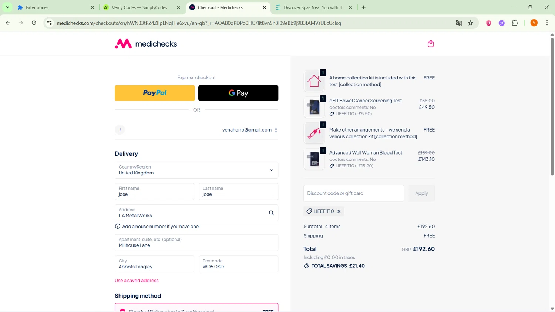Click the Add a house number hint
Viewport: 555px width, 312px height.
[160, 227]
